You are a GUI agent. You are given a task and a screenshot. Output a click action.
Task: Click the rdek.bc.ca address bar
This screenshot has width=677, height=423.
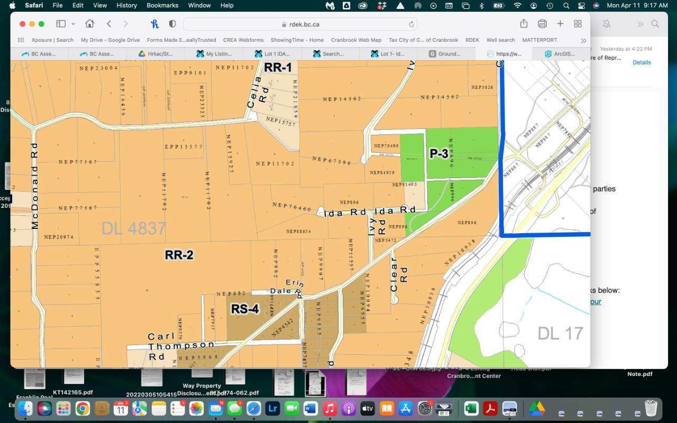click(x=300, y=24)
